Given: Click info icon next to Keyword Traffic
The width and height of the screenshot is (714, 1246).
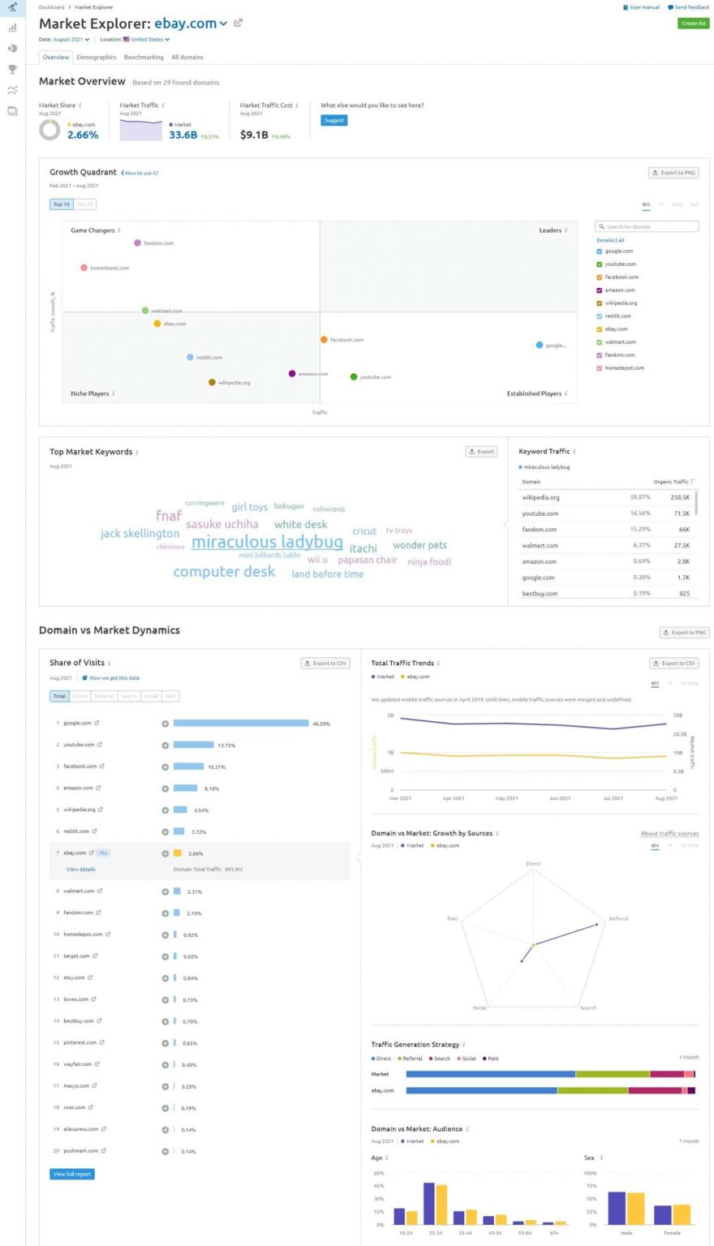Looking at the screenshot, I should click(574, 451).
